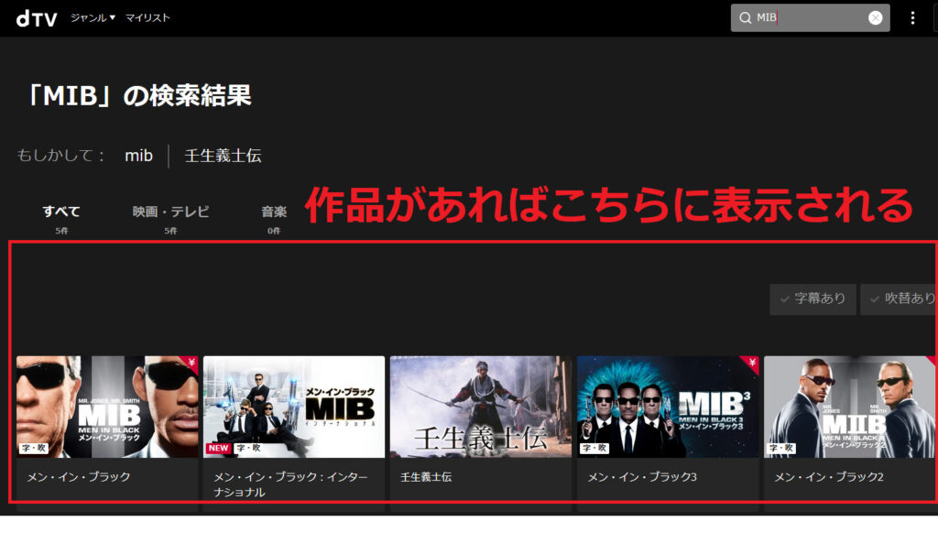
Task: Select the suggested term mib
Action: 139,156
